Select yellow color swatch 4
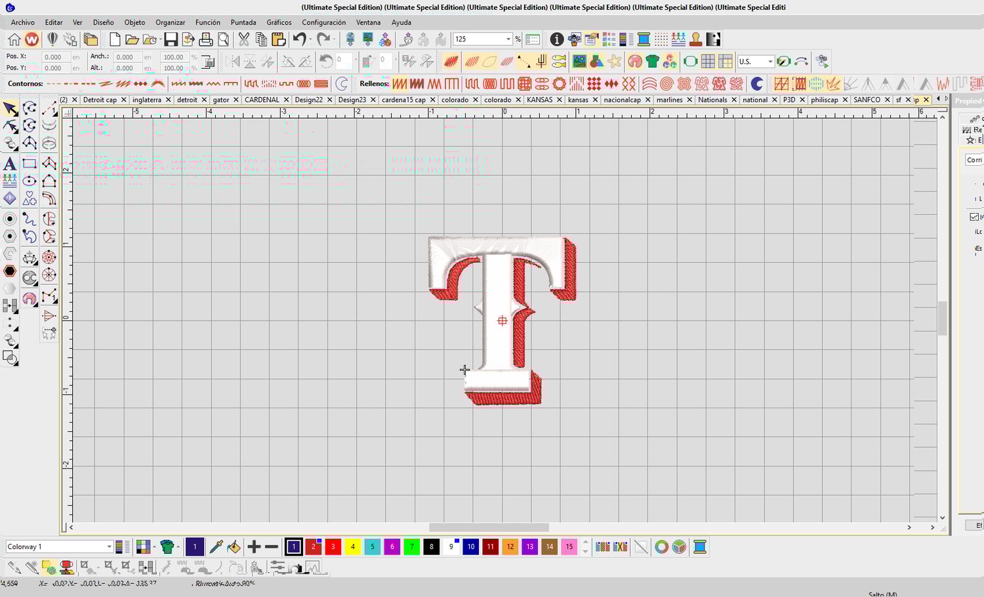This screenshot has height=597, width=984. click(x=353, y=547)
